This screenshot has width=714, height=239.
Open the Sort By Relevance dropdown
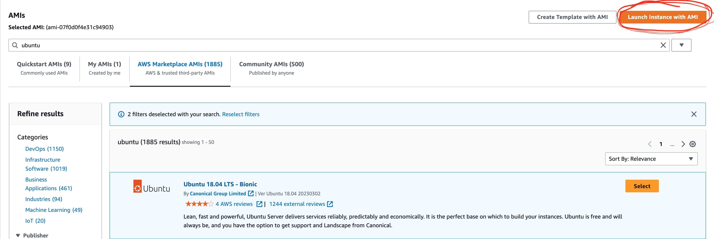coord(651,159)
